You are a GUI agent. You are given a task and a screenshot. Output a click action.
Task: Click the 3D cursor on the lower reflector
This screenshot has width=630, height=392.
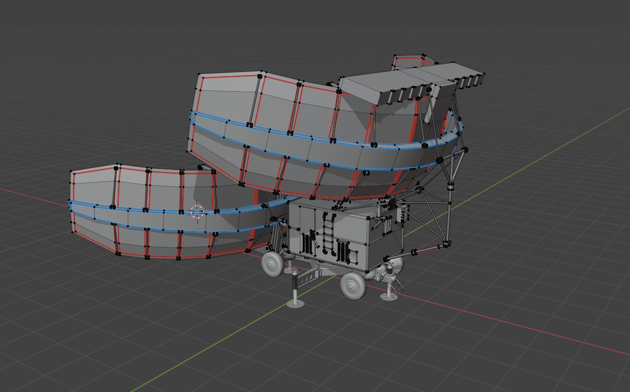click(197, 212)
